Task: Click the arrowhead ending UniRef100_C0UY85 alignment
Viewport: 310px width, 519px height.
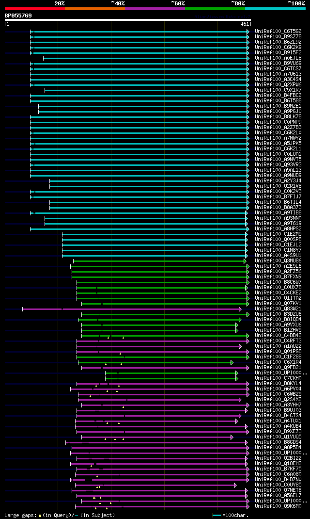Action: pos(235,485)
